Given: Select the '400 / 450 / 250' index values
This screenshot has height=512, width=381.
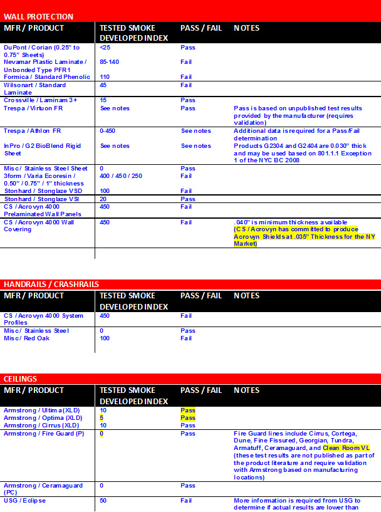Looking at the screenshot, I should (x=121, y=176).
